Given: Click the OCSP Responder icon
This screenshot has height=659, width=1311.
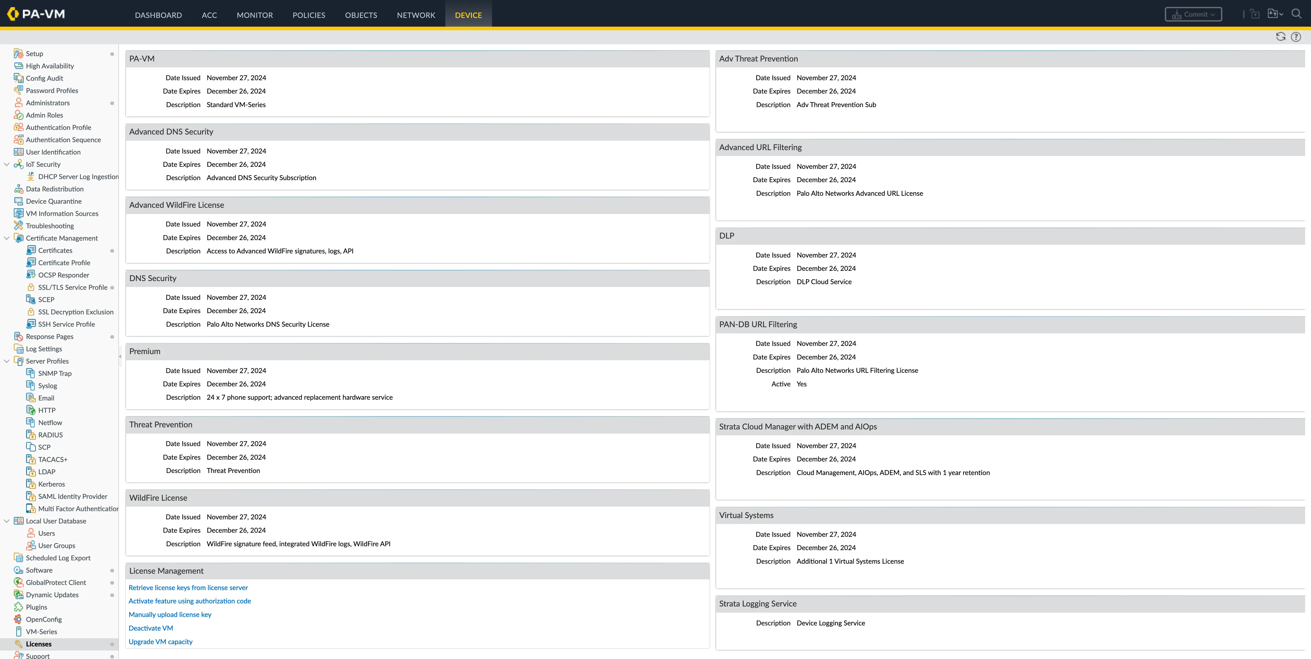Looking at the screenshot, I should point(31,275).
